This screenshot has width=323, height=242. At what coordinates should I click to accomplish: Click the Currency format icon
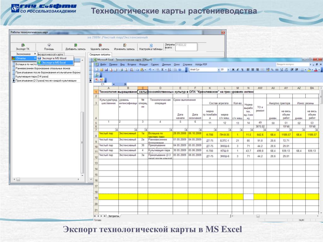pos(268,70)
